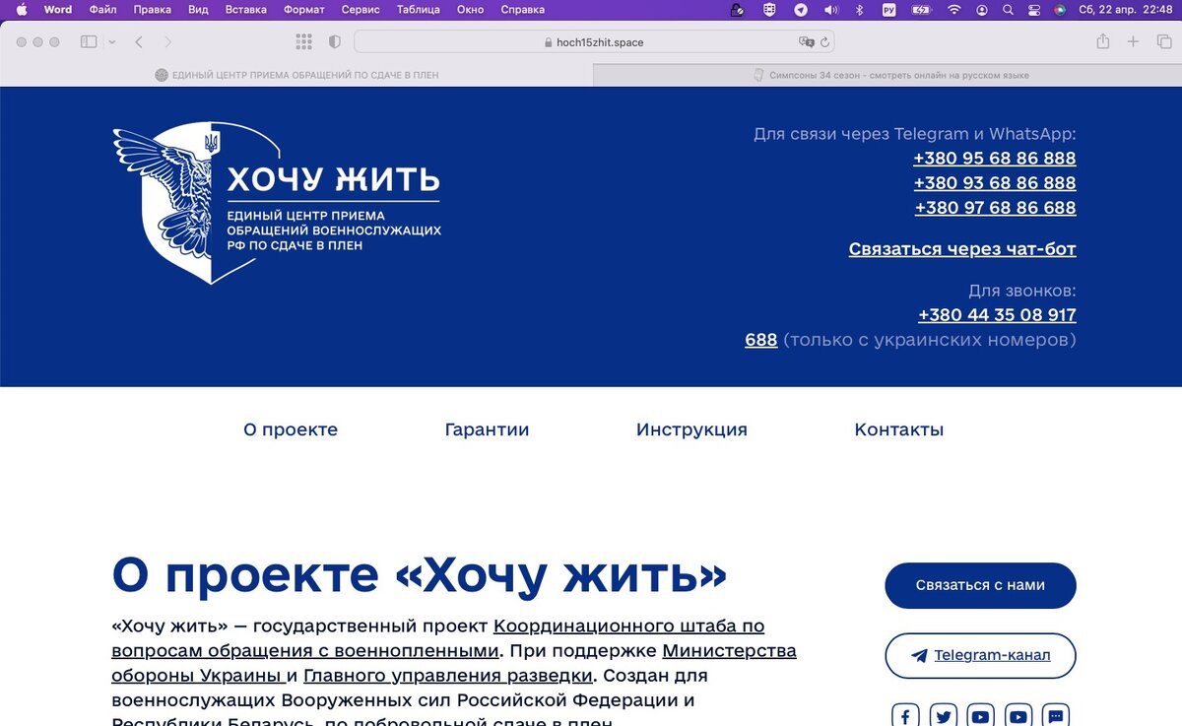Go to the Инструкция section

[x=691, y=429]
